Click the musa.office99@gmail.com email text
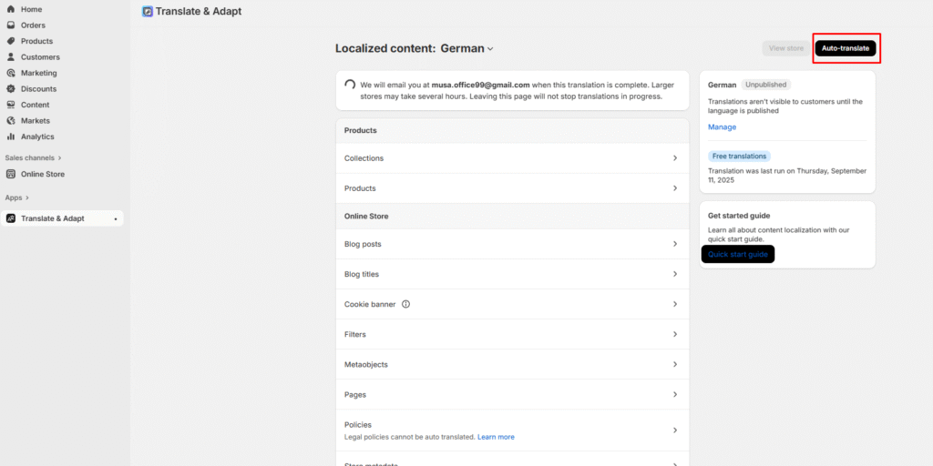 pyautogui.click(x=480, y=85)
